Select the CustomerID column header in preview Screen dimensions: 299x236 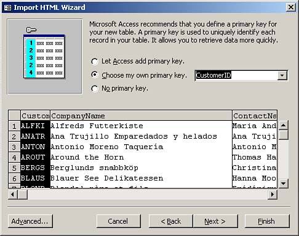[35, 116]
